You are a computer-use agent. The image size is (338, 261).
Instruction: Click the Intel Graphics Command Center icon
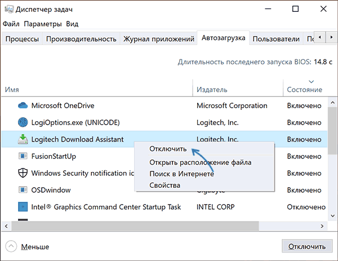tap(23, 207)
